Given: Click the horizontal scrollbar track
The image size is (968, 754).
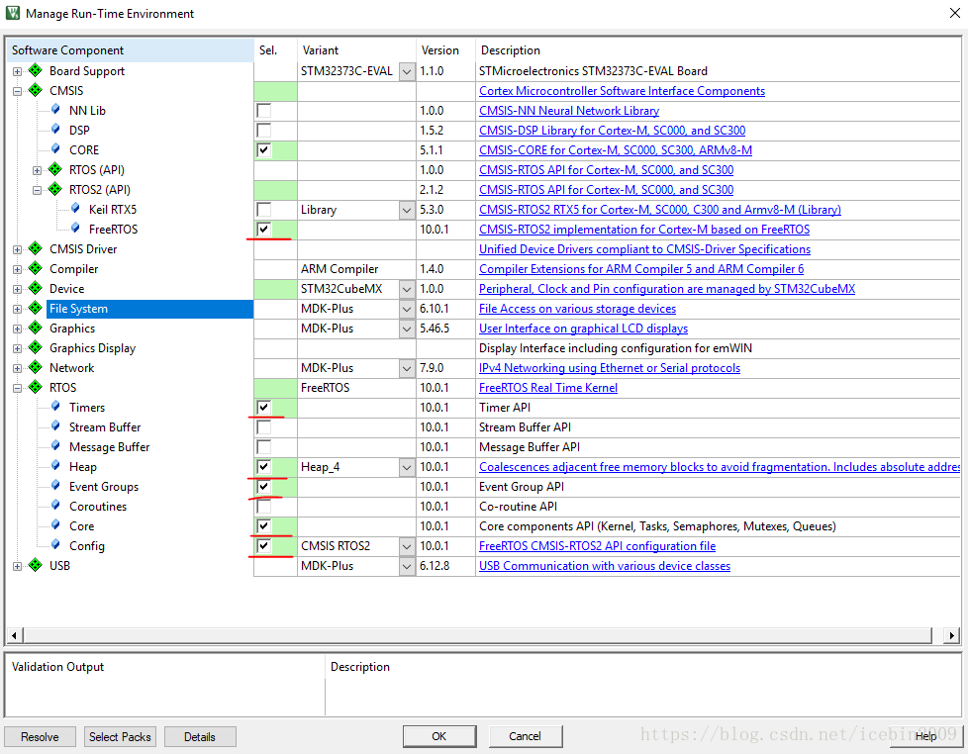Looking at the screenshot, I should [x=477, y=635].
